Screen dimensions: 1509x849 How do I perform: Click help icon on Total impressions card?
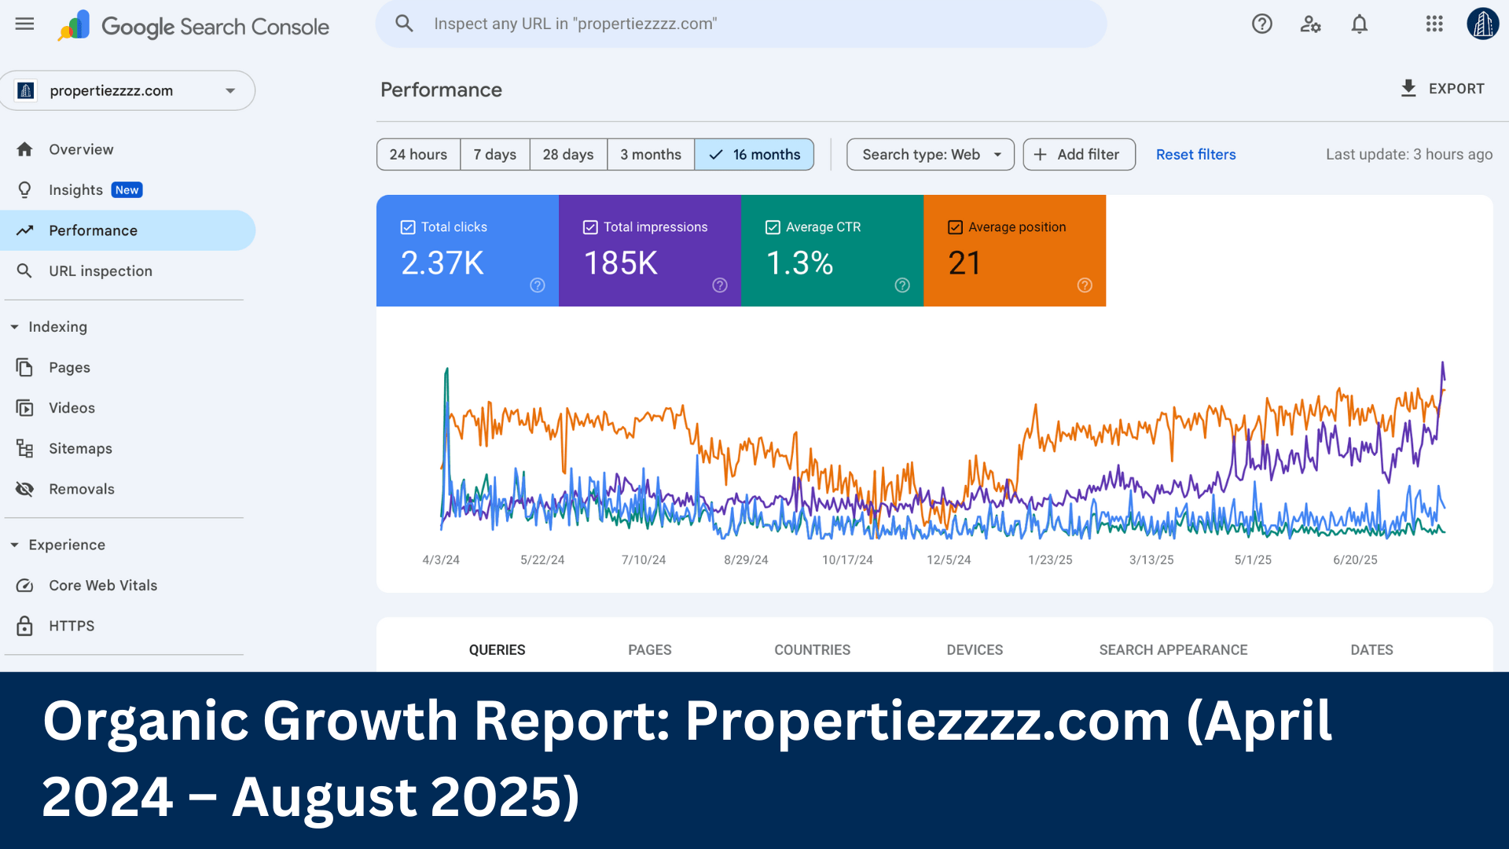[x=720, y=285]
